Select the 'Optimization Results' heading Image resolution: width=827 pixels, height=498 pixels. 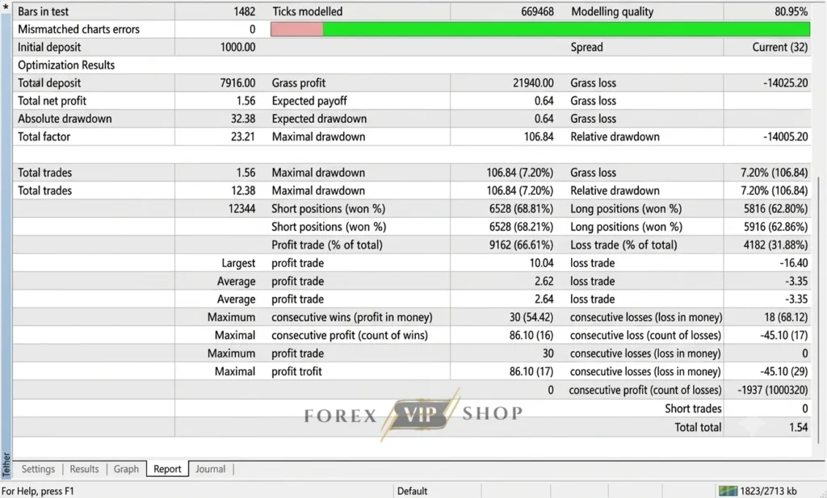(66, 65)
